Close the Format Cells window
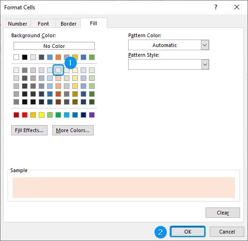248x241 pixels. (237, 7)
